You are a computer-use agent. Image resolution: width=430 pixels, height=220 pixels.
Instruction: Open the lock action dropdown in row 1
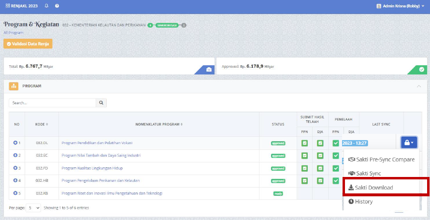click(409, 143)
